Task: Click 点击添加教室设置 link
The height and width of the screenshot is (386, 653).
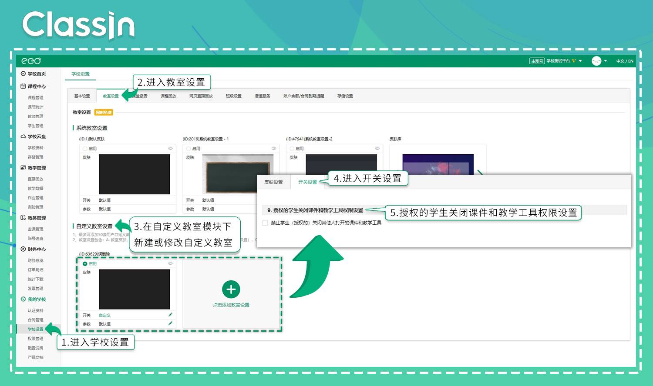Action: click(x=231, y=305)
